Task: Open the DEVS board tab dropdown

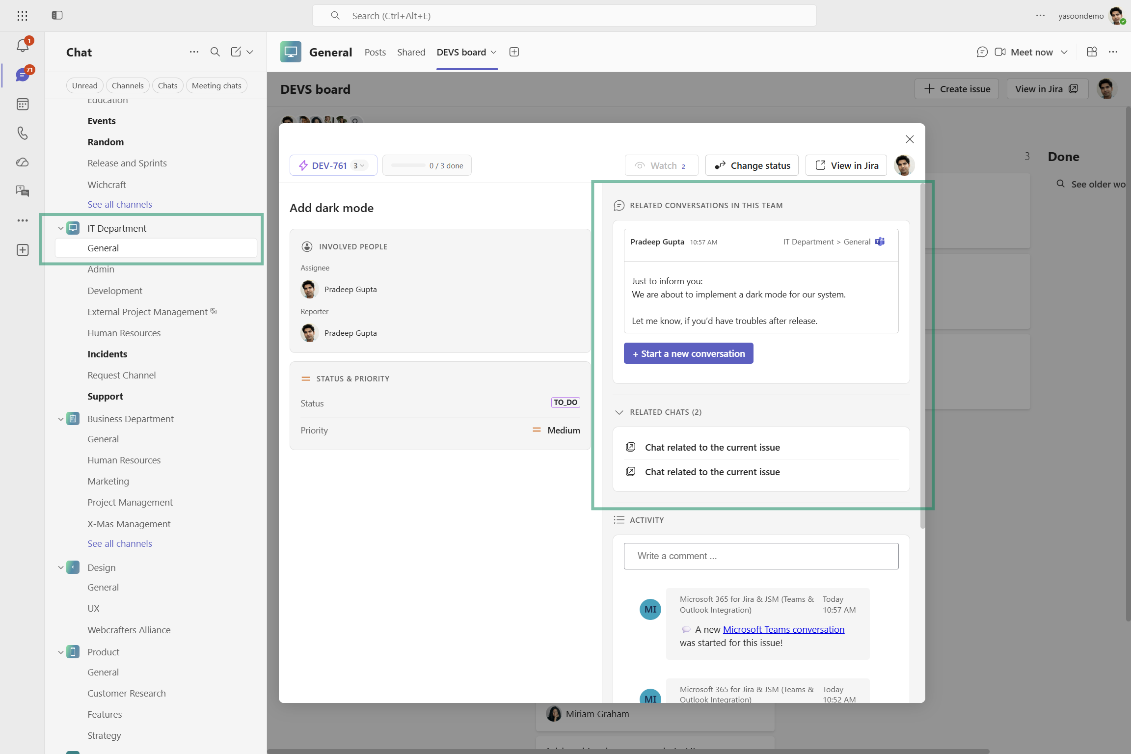Action: point(494,52)
